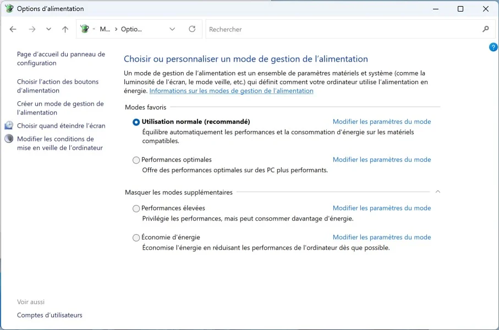
Task: Click the power icon in the address bar
Action: (x=85, y=29)
